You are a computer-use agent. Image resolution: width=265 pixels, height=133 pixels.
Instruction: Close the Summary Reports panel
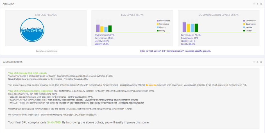point(261,62)
